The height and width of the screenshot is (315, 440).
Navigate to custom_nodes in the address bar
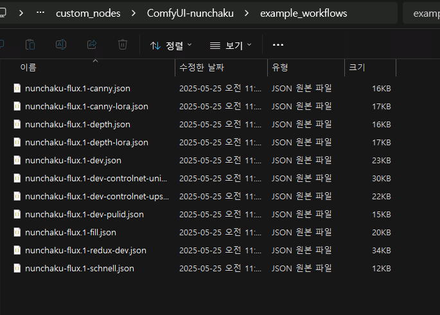point(88,13)
